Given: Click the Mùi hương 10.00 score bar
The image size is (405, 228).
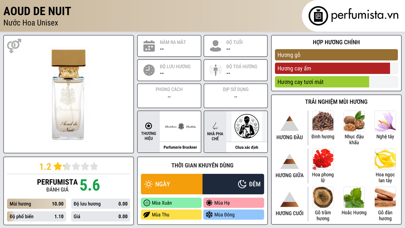Looking at the screenshot, I should [36, 204].
